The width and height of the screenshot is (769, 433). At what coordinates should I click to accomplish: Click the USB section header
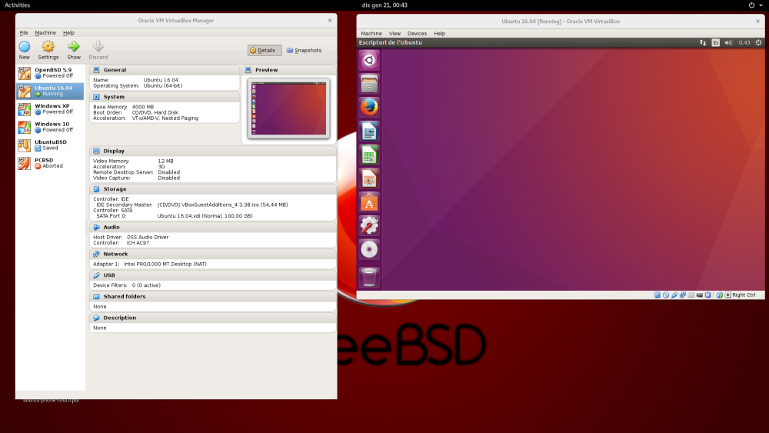[213, 275]
